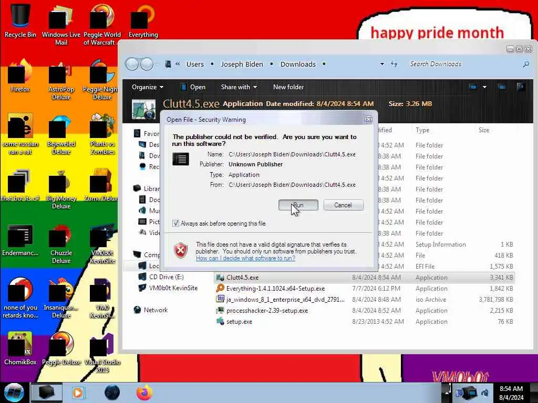Select Everything-1.4.1.1024.x64-Setup.exe file

pos(365,288)
